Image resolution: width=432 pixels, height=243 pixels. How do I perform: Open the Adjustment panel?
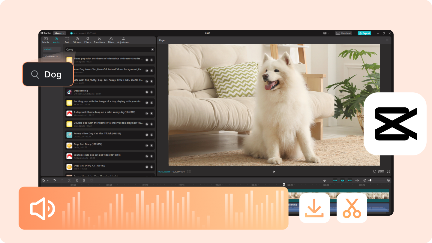point(123,40)
